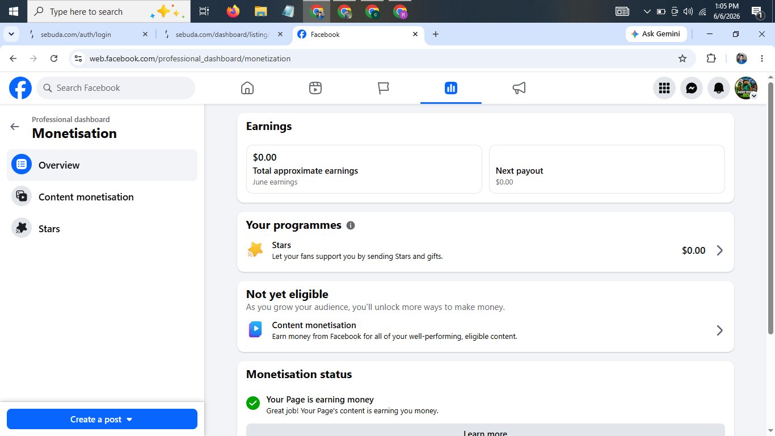The image size is (775, 436).
Task: Open the Ad Centre megaphone icon
Action: 519,88
